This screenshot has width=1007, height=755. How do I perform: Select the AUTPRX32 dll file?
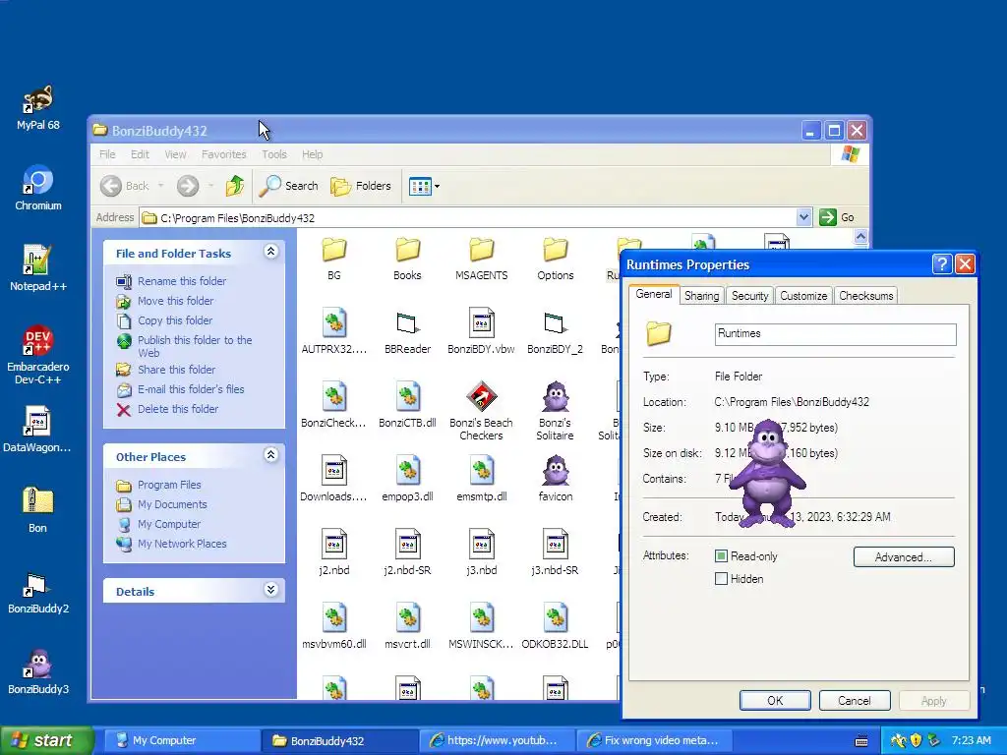click(334, 332)
